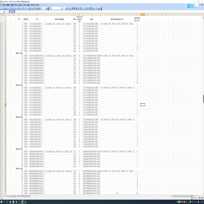The width and height of the screenshot is (204, 204).
Task: Click first-sheet tab navigation arrow
Action: (x=1, y=196)
